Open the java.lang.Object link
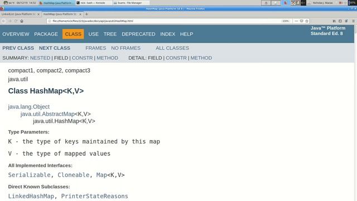The image size is (357, 201). click(x=28, y=107)
